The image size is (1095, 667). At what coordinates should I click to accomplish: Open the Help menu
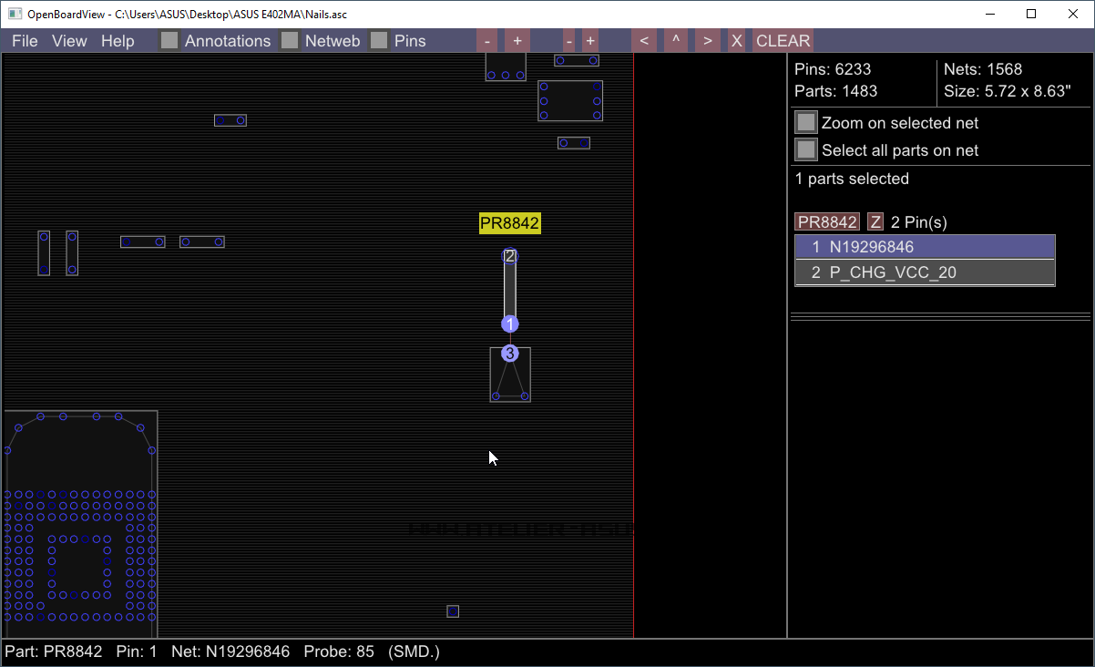coord(118,41)
